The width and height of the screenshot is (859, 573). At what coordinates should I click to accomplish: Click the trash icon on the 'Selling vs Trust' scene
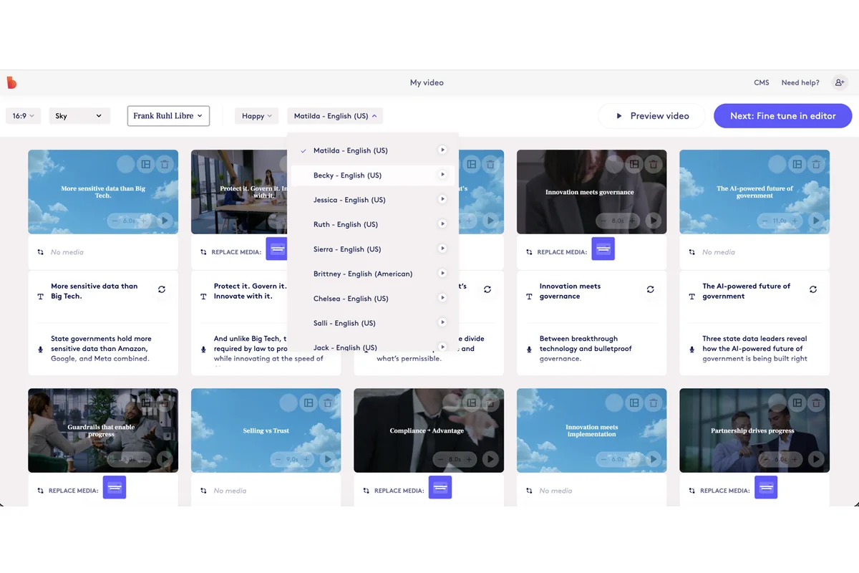pos(328,403)
